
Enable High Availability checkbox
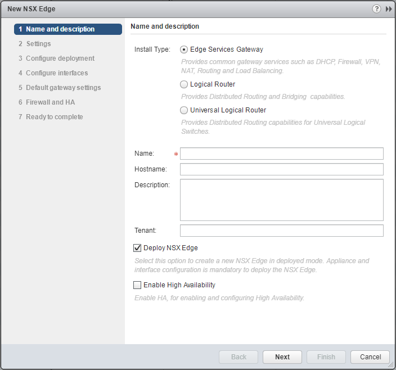tap(138, 285)
